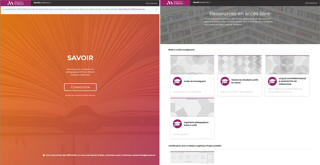Viewport: 320px width, 165px height.
Task: Click 'Certification Arts & Métiers Ingénieur Projet (CAMIP)' heading
Action: pos(195,146)
